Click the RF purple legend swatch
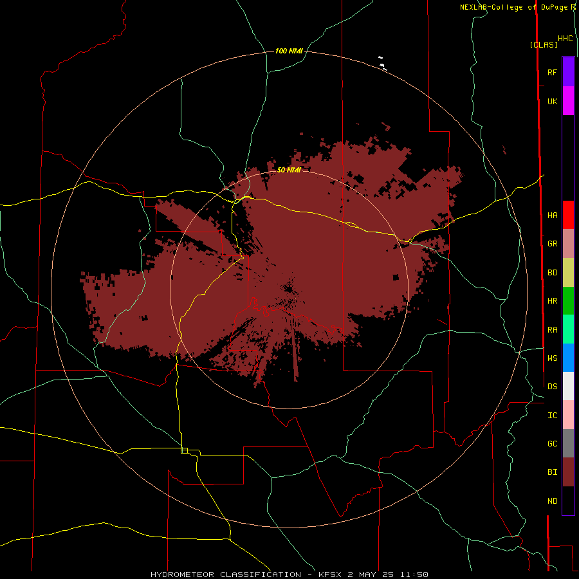 568,72
